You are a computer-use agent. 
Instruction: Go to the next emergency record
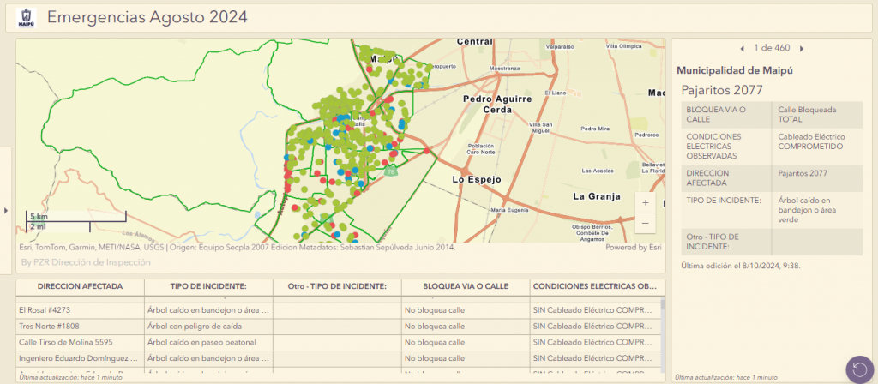[802, 48]
